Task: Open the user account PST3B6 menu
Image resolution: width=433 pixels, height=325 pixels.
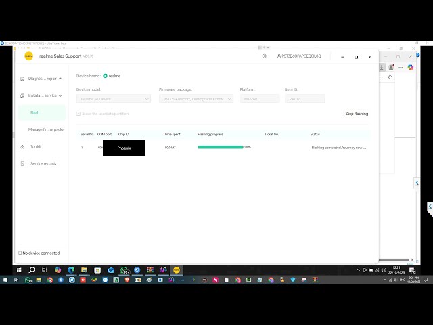Action: [299, 56]
